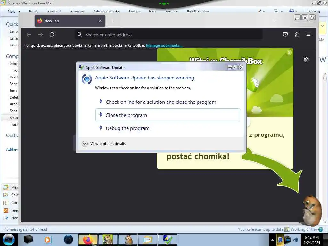
Task: Click the Mail icon in Live Mail sidebar
Action: [x=6, y=187]
